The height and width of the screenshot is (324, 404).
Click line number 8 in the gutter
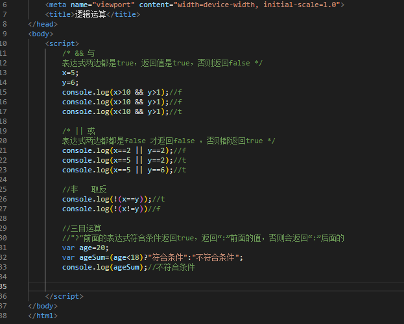click(x=5, y=24)
